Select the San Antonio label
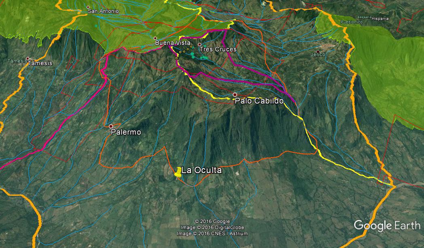424x248 pixels. click(x=104, y=11)
